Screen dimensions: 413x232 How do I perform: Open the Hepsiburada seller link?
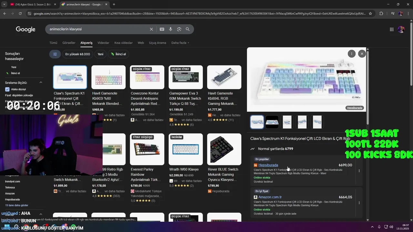268,165
